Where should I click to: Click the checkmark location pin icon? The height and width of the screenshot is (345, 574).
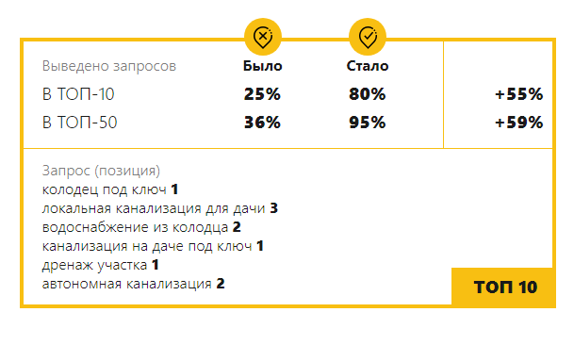click(368, 37)
